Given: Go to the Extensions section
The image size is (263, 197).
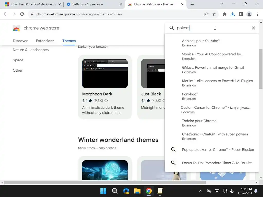Looking at the screenshot, I should tap(45, 41).
